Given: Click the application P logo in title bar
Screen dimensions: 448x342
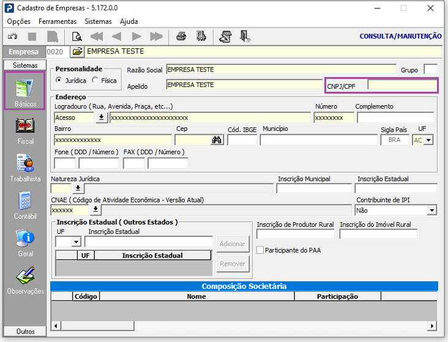Looking at the screenshot, I should [x=9, y=8].
